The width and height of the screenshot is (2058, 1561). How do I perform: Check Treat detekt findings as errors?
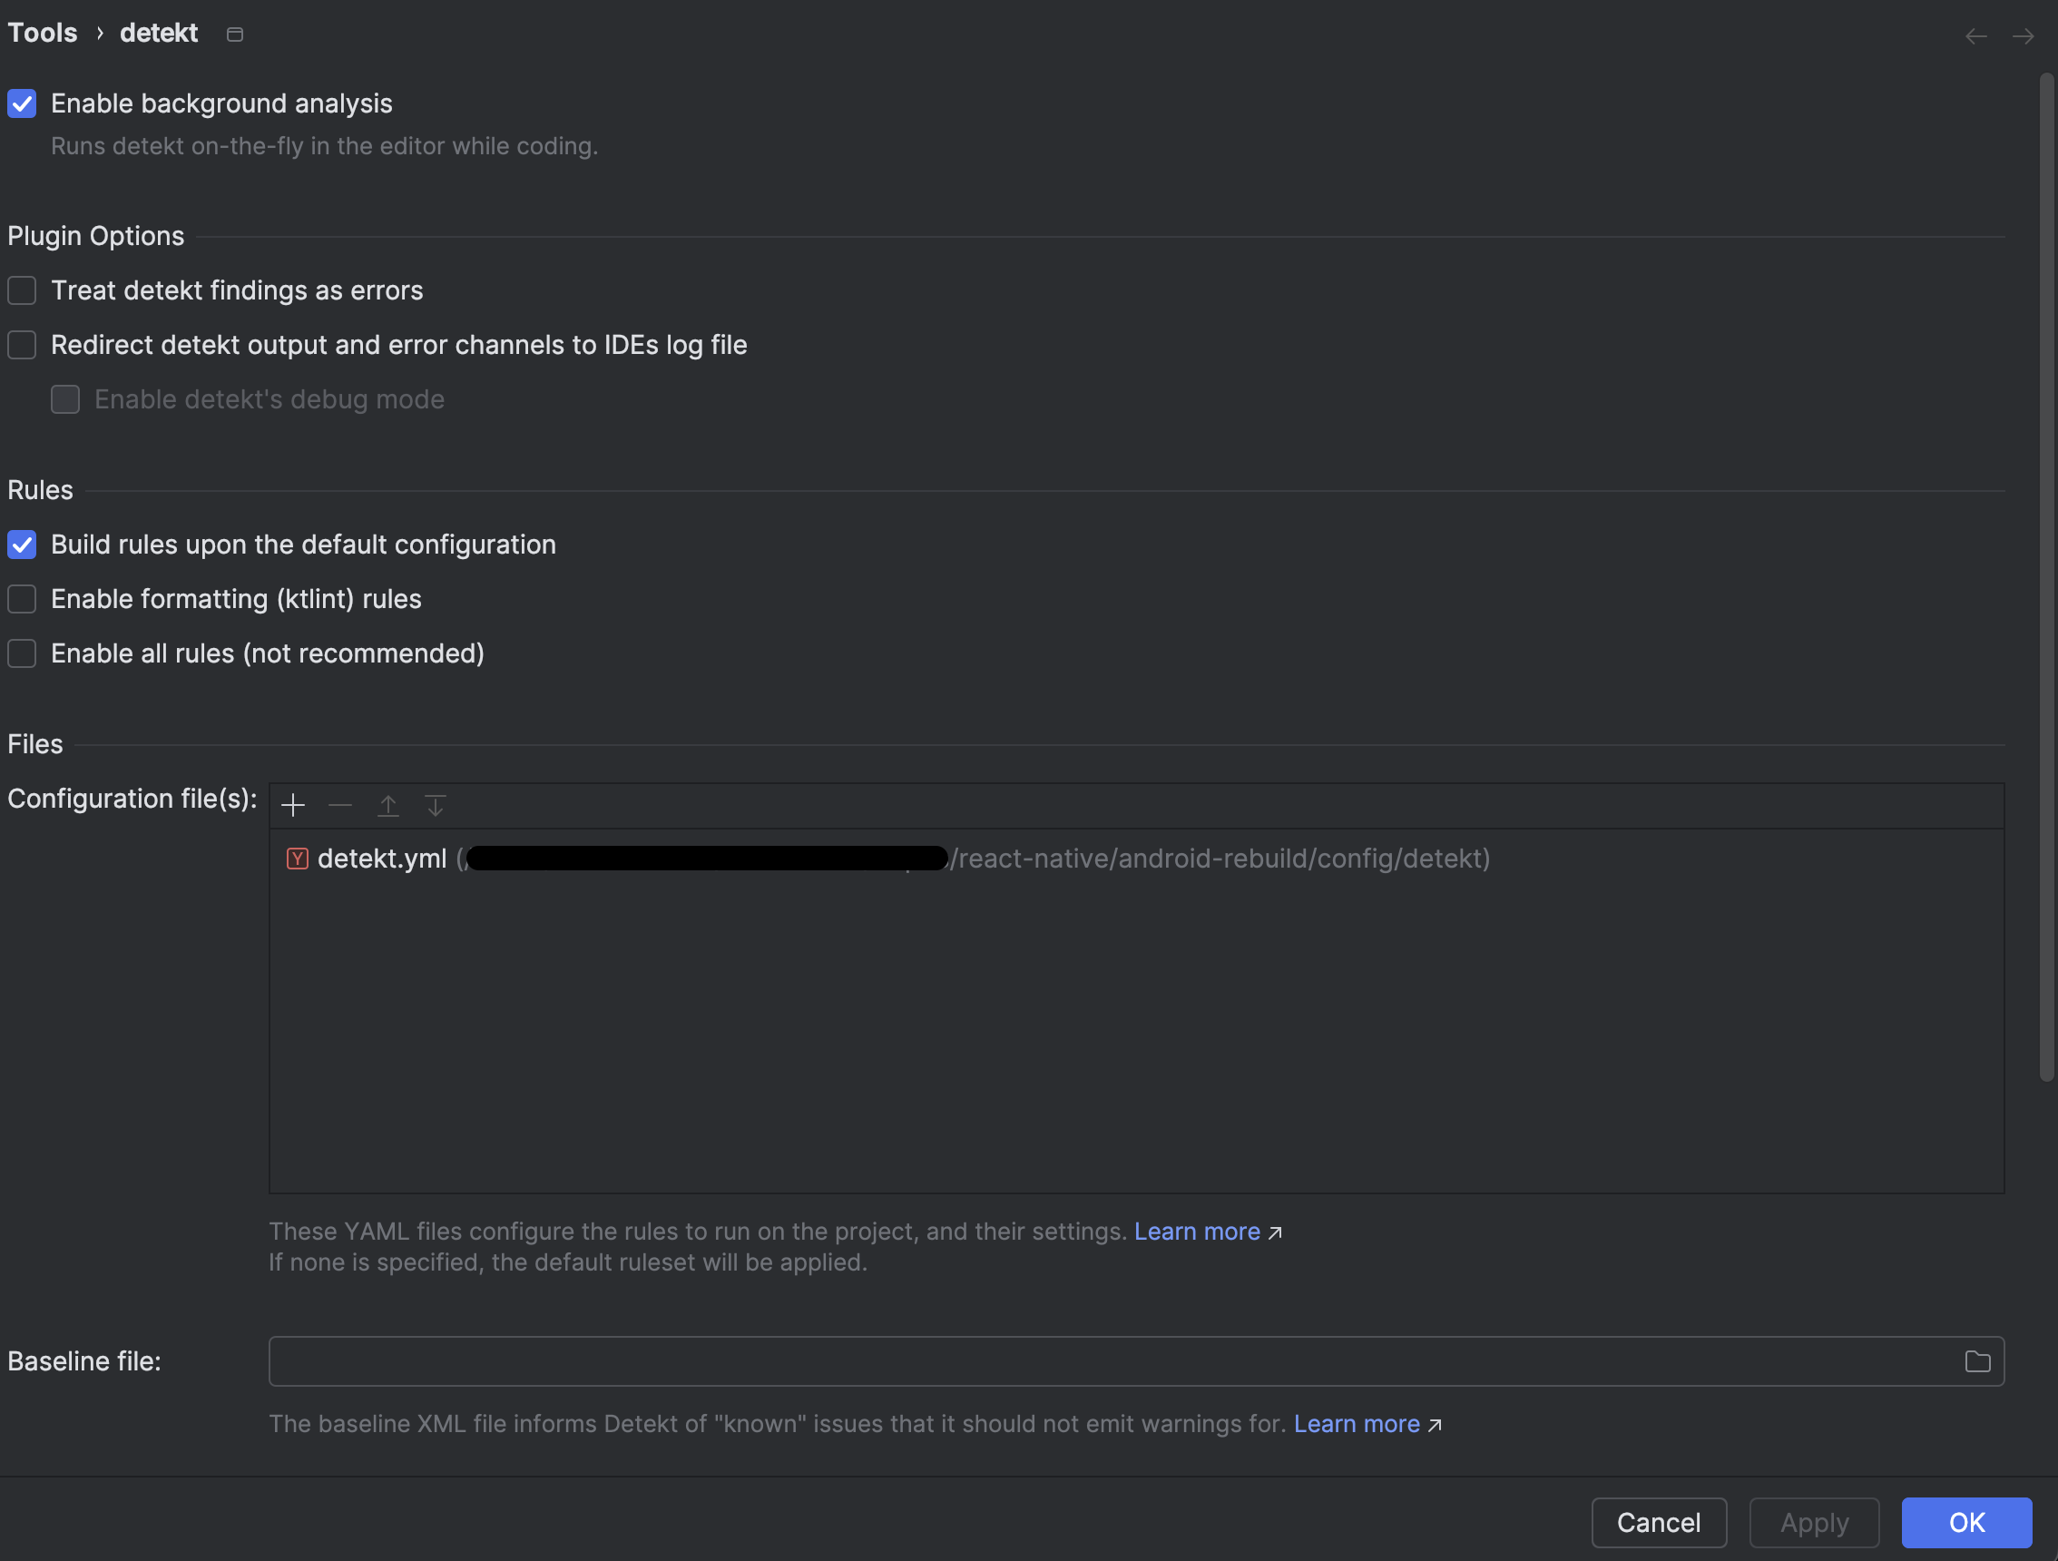(x=23, y=290)
